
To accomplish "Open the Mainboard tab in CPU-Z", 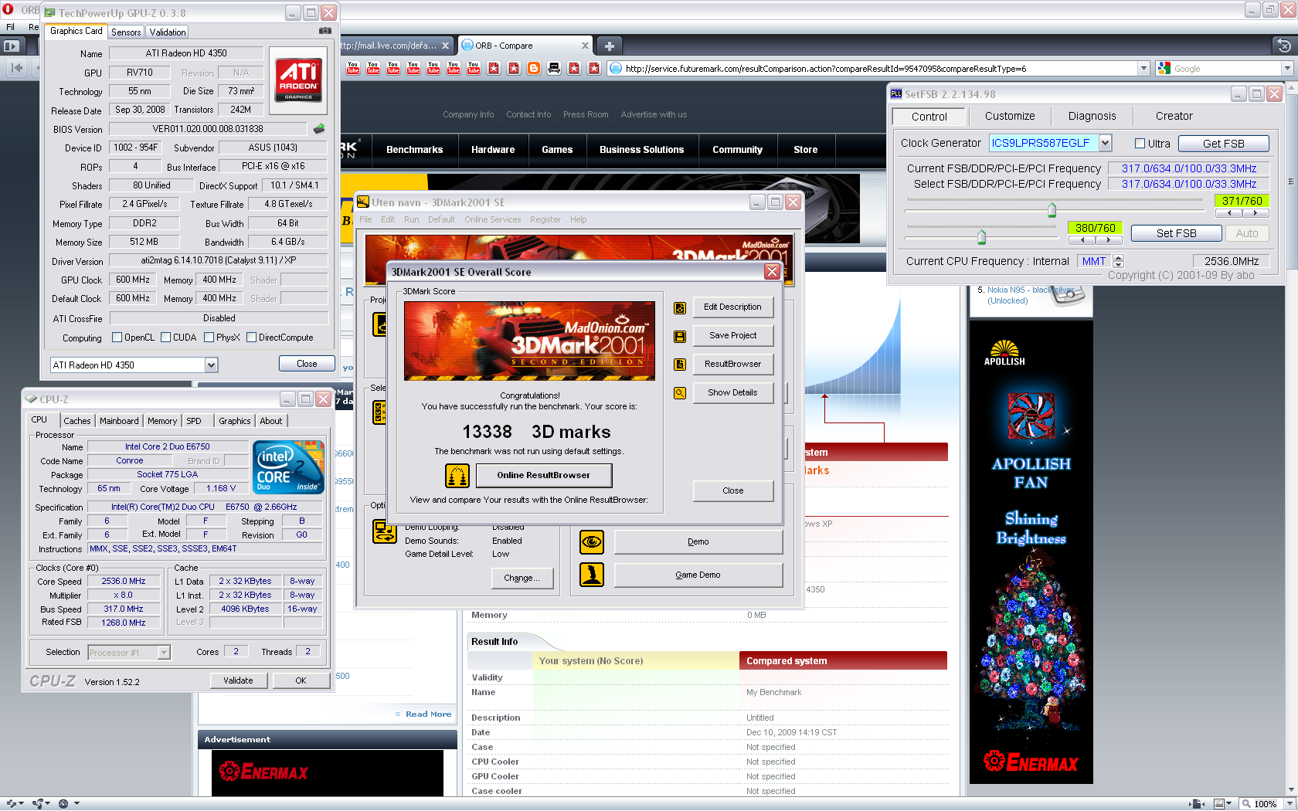I will (x=119, y=421).
